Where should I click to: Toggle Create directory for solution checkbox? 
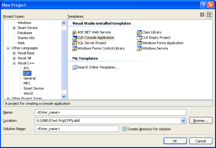125,129
